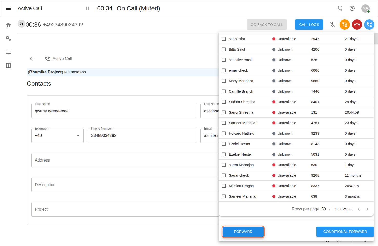Click the home icon in sidebar
Viewport: 378px width, 246px height.
tap(8, 25)
